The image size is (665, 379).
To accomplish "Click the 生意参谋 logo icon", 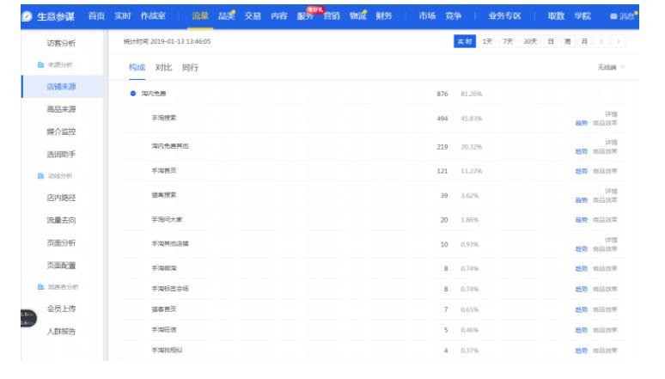I will pyautogui.click(x=27, y=16).
